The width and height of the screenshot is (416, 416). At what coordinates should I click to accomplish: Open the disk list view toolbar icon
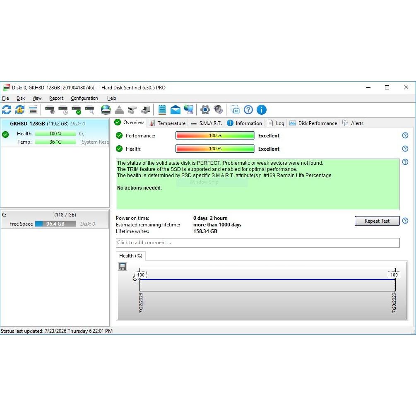[x=33, y=110]
